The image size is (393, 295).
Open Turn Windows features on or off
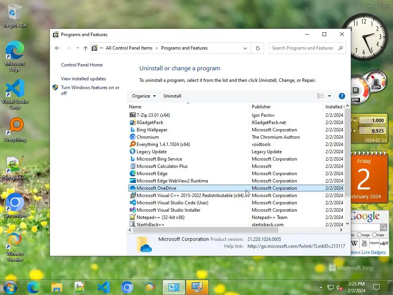pyautogui.click(x=90, y=90)
